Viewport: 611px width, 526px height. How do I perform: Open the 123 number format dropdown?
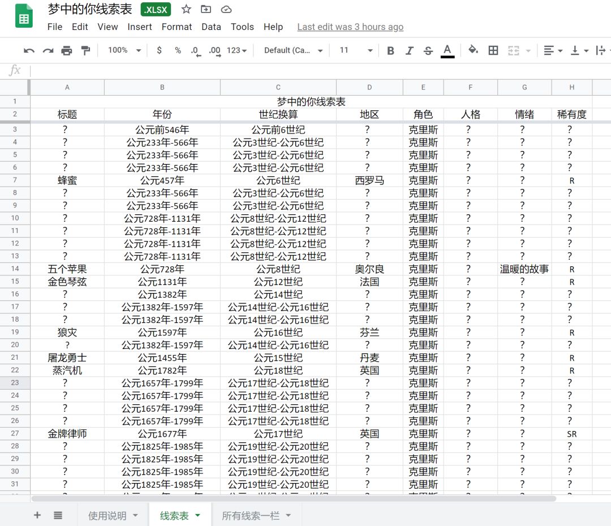click(237, 51)
